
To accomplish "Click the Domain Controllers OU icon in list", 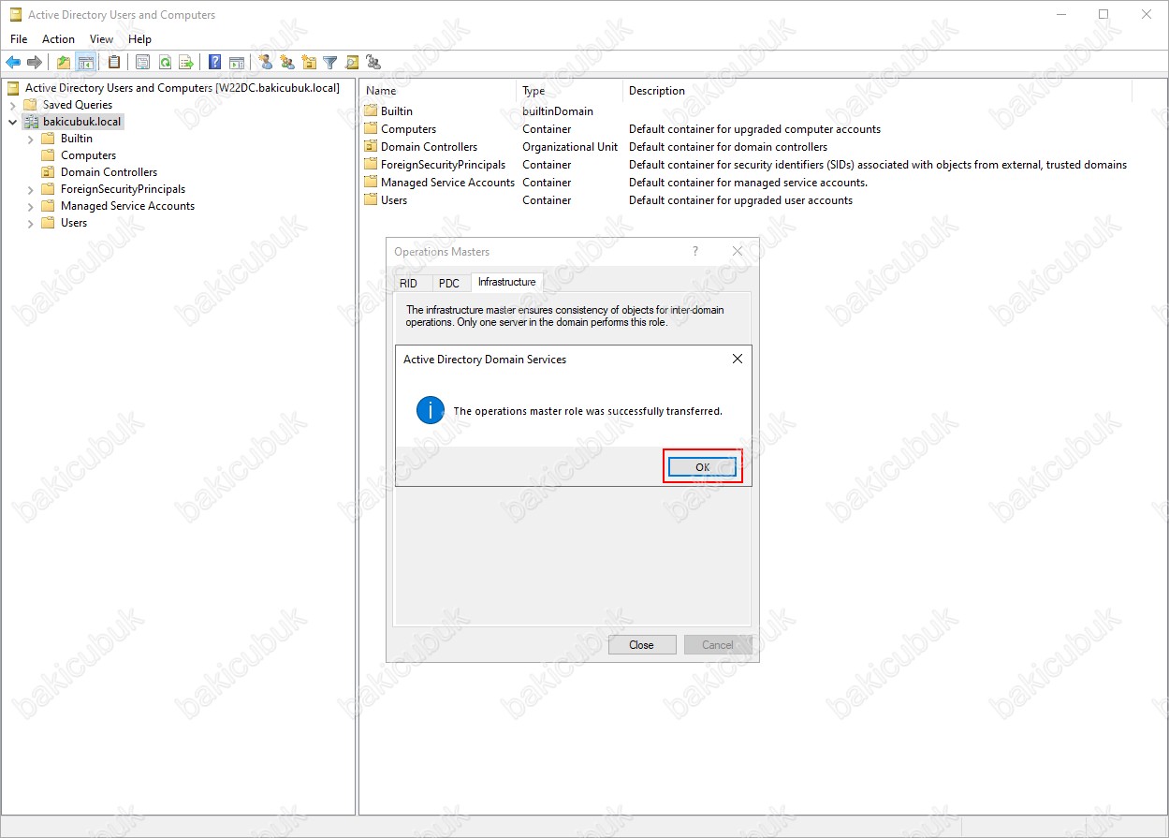I will coord(371,147).
